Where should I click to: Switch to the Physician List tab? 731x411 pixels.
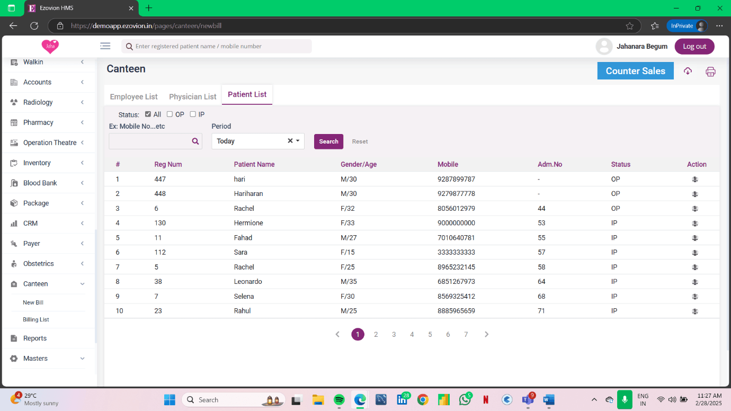click(x=192, y=96)
